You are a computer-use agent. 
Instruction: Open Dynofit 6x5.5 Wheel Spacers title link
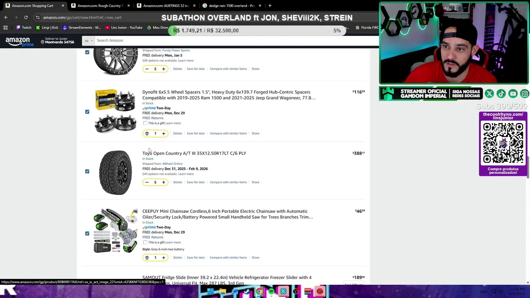pos(229,95)
